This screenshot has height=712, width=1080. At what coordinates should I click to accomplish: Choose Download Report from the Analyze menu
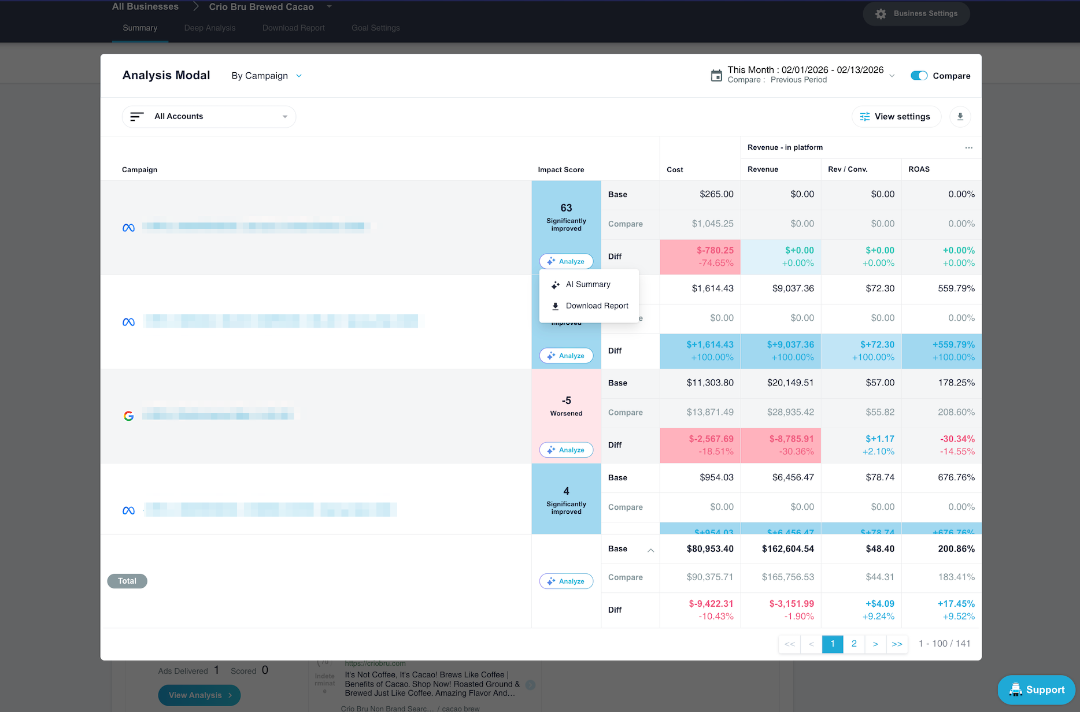point(596,306)
